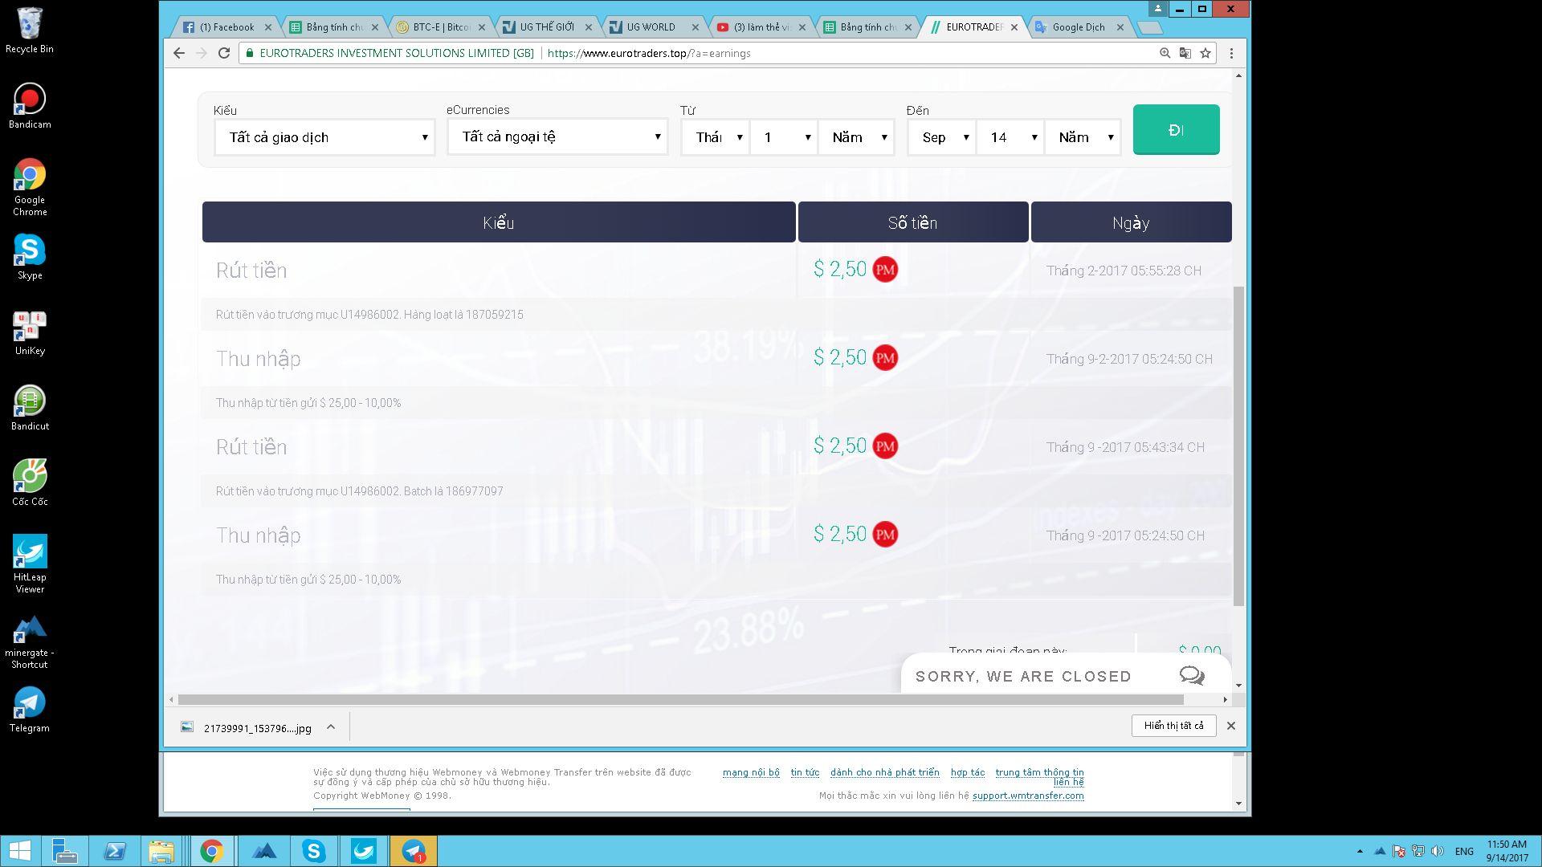Click the bookmark star icon
This screenshot has width=1542, height=867.
pyautogui.click(x=1205, y=53)
